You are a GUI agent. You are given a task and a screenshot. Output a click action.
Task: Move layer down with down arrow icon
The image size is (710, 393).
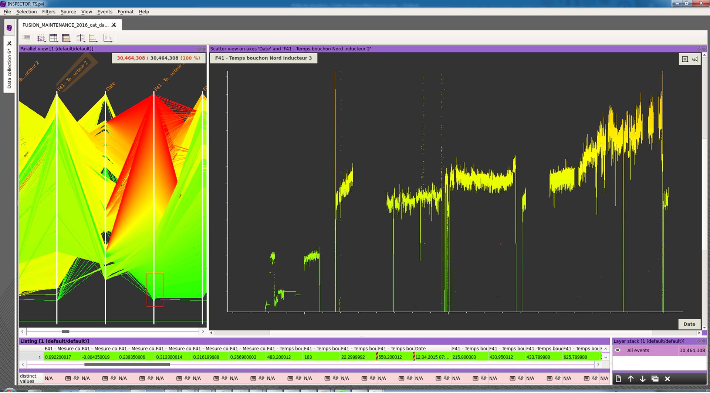643,379
